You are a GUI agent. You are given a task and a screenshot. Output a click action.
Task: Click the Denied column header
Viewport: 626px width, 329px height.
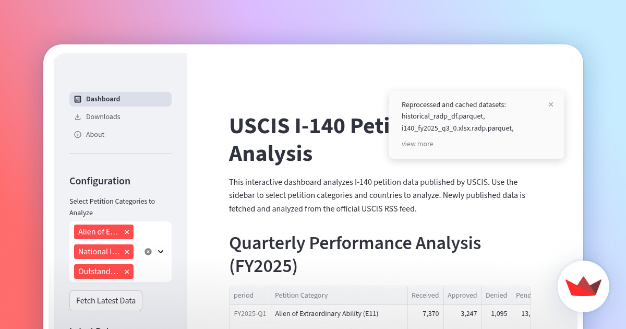(x=496, y=296)
